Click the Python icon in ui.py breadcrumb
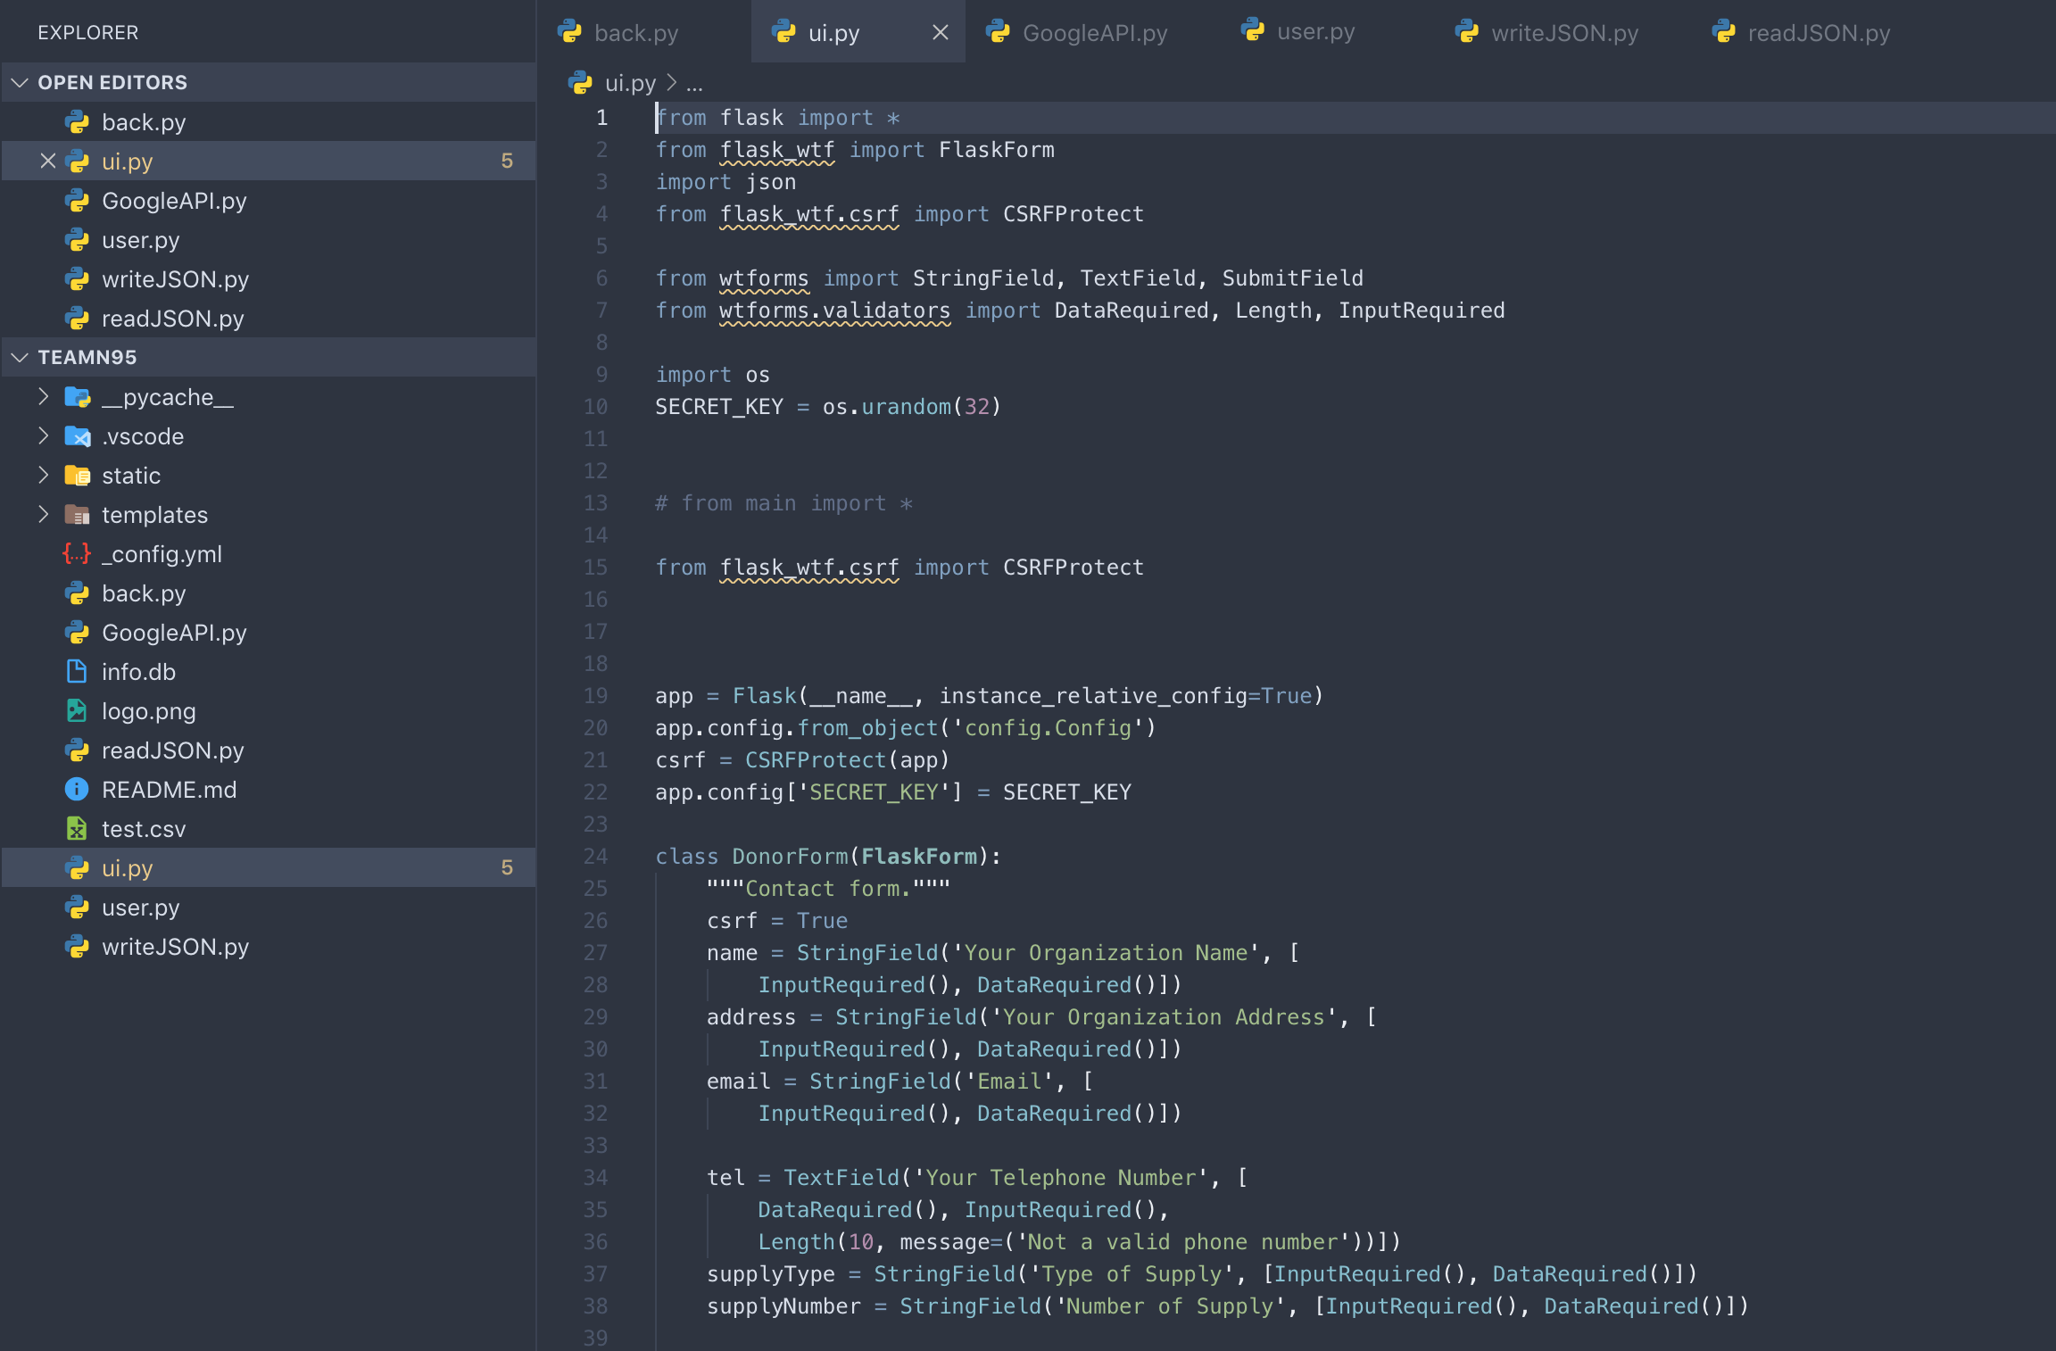 580,83
